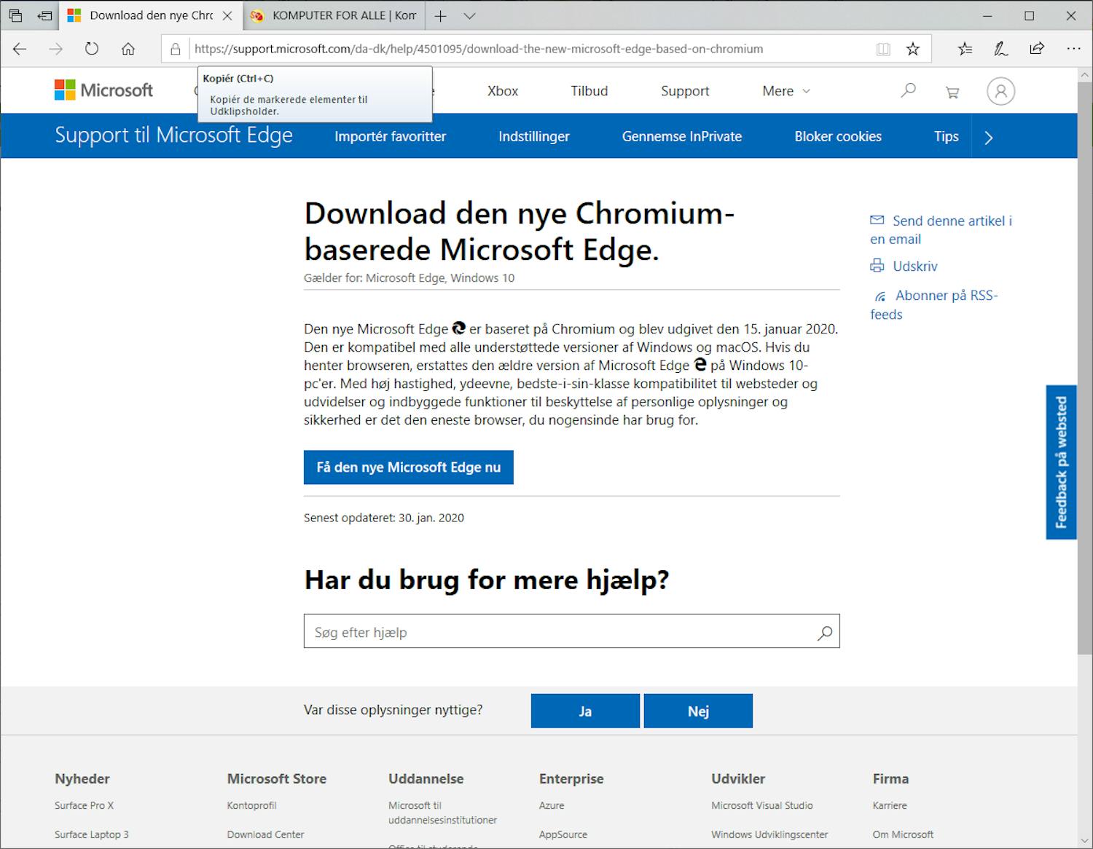Click Send denne artikel i en email
This screenshot has height=849, width=1093.
[941, 229]
